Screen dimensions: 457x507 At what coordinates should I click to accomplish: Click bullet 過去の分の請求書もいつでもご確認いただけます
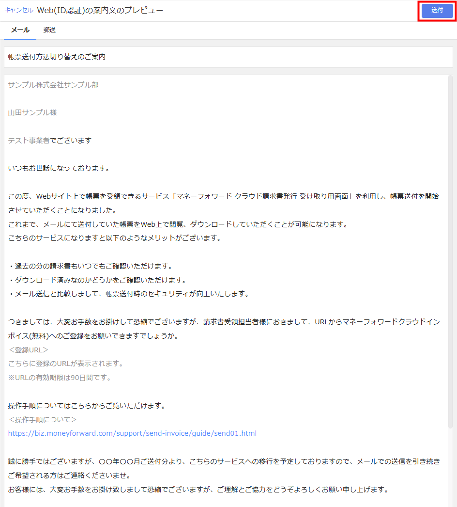(91, 266)
